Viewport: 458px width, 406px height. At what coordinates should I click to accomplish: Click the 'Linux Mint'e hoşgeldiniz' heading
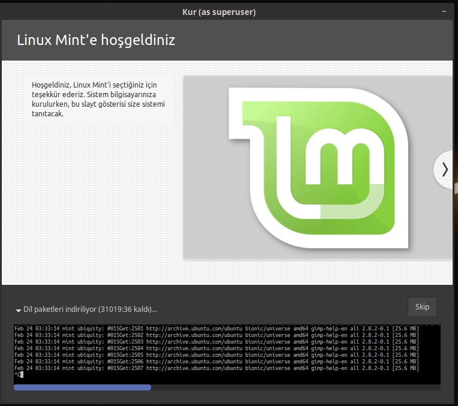point(96,40)
